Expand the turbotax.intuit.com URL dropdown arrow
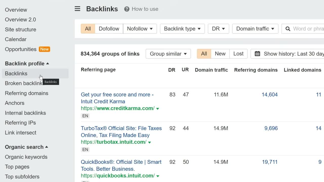This screenshot has width=324, height=182. pos(150,142)
